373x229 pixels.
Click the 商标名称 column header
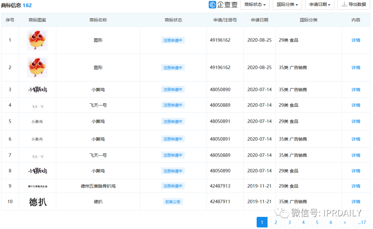tap(98, 20)
